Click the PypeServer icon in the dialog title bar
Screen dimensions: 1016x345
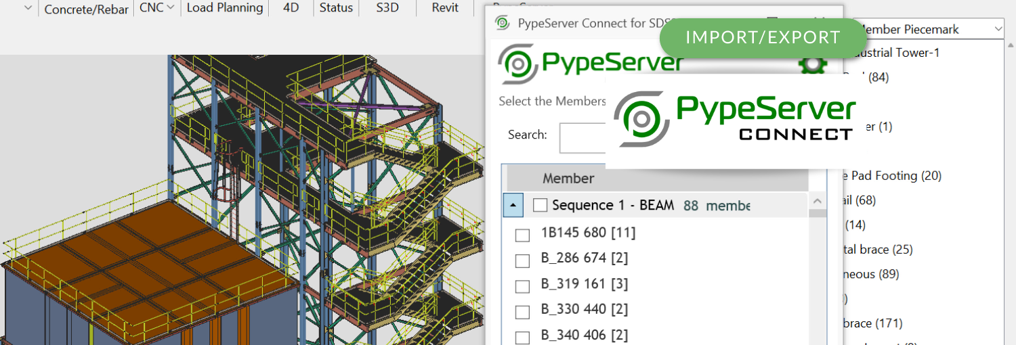502,23
